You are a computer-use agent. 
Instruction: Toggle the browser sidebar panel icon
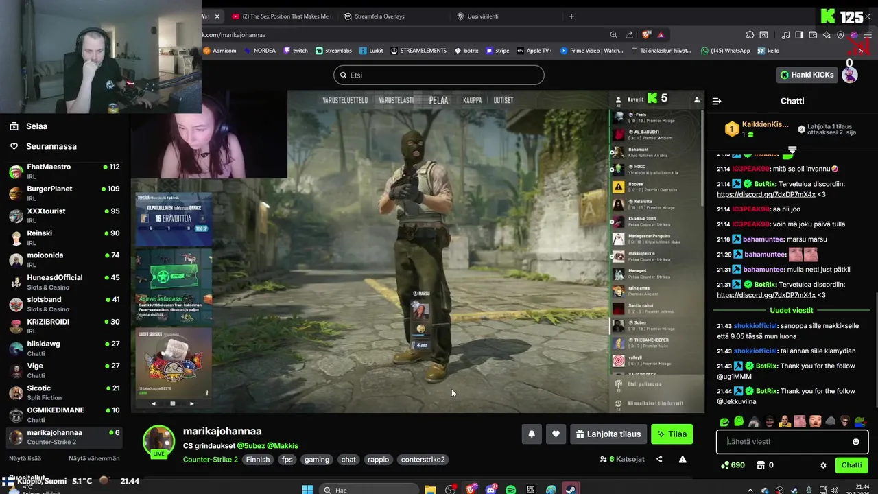(x=799, y=34)
